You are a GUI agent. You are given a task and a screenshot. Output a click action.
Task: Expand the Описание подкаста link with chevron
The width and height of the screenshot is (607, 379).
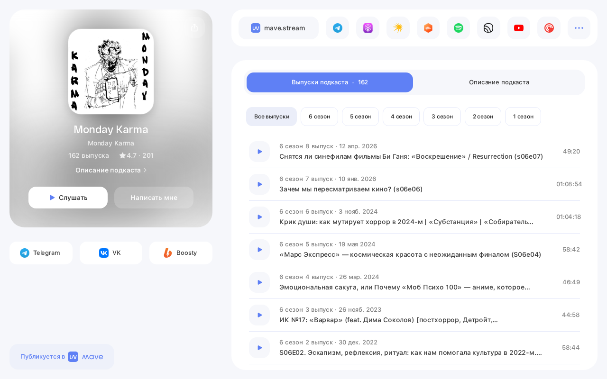111,170
